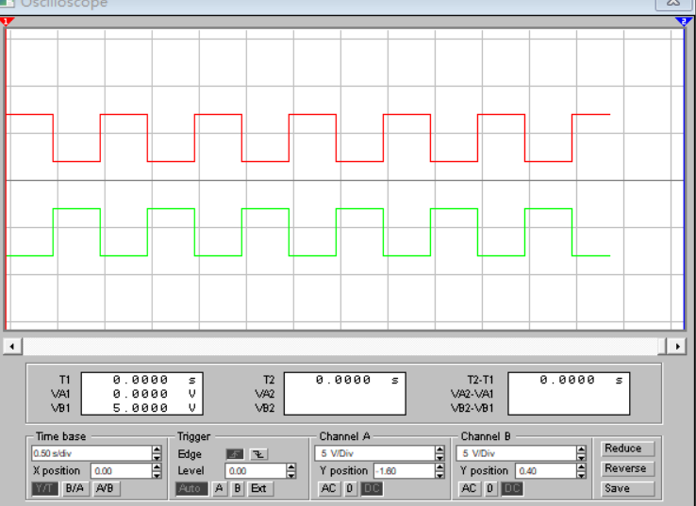Adjust Channel A volts per division stepper
This screenshot has height=506, width=696.
coord(439,453)
